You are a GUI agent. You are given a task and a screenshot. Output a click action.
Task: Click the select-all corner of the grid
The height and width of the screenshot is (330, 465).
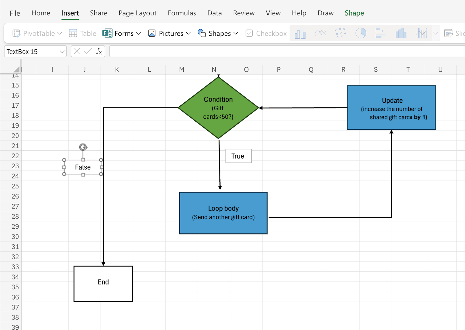pos(17,69)
